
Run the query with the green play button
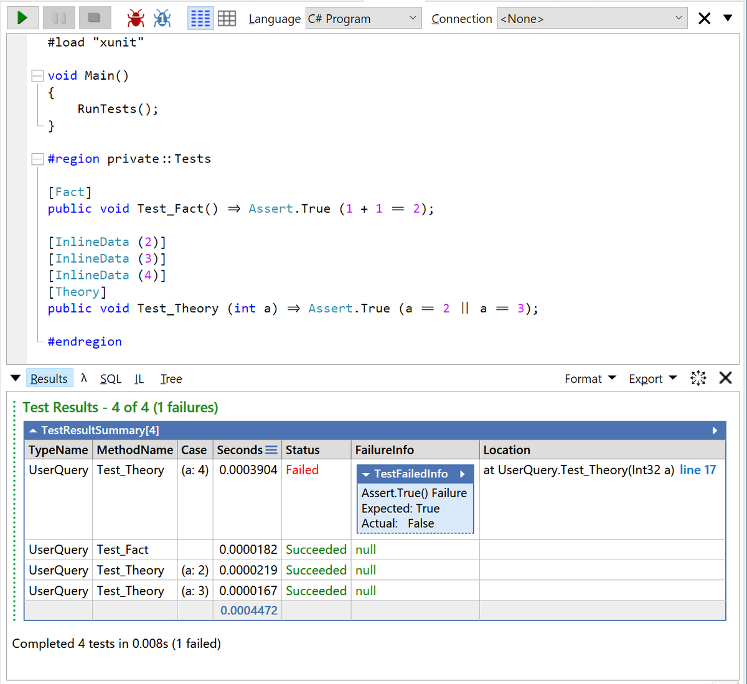tap(23, 18)
